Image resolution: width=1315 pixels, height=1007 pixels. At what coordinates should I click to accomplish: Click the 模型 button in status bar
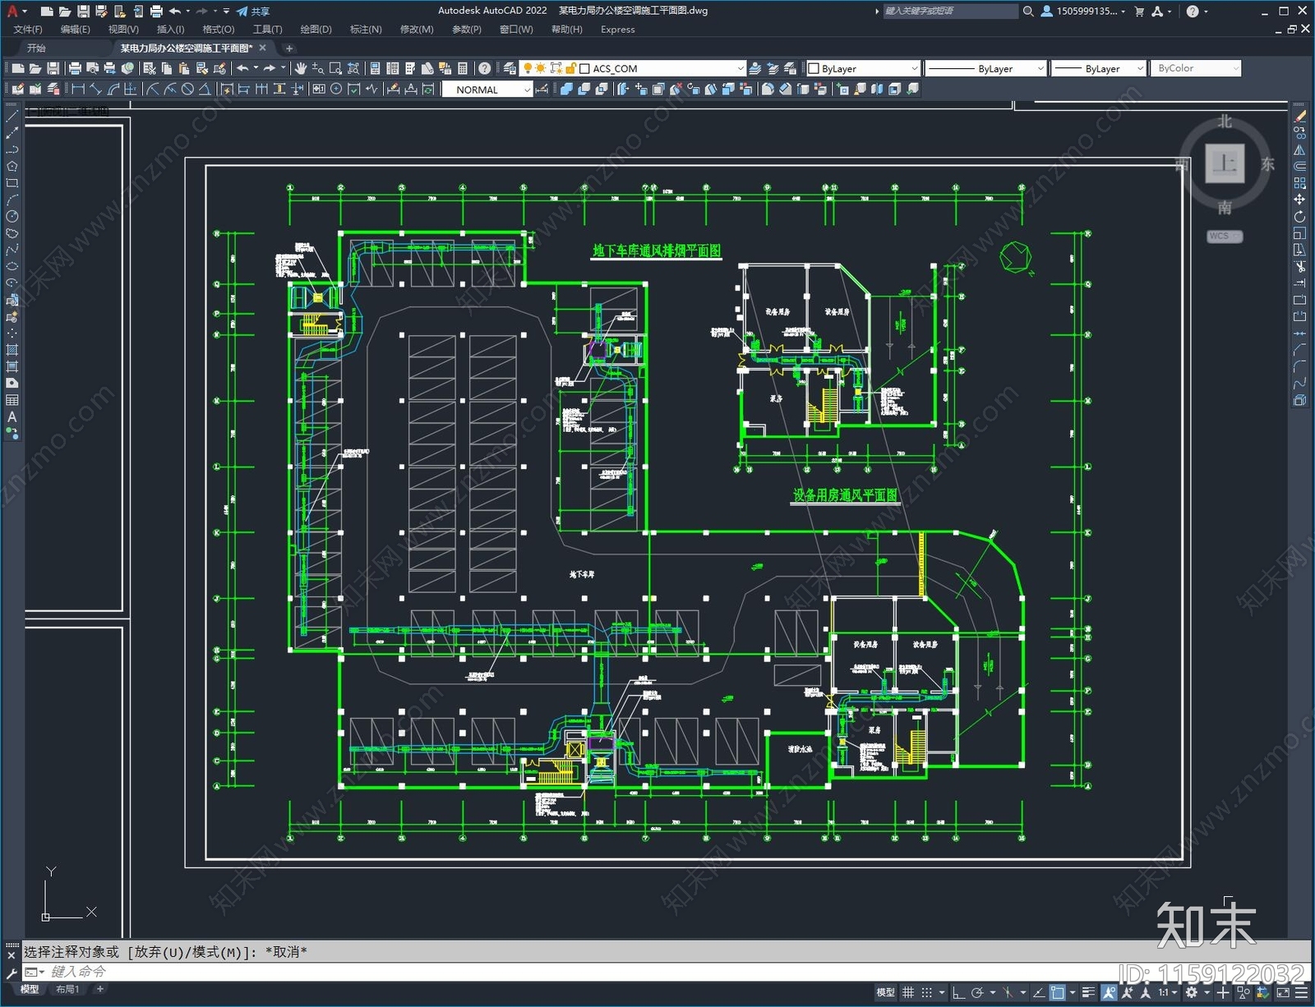pyautogui.click(x=885, y=992)
